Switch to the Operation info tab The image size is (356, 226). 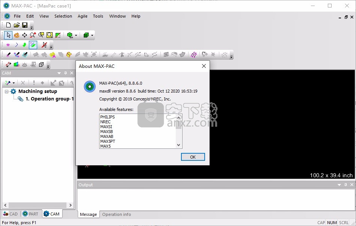(x=116, y=214)
